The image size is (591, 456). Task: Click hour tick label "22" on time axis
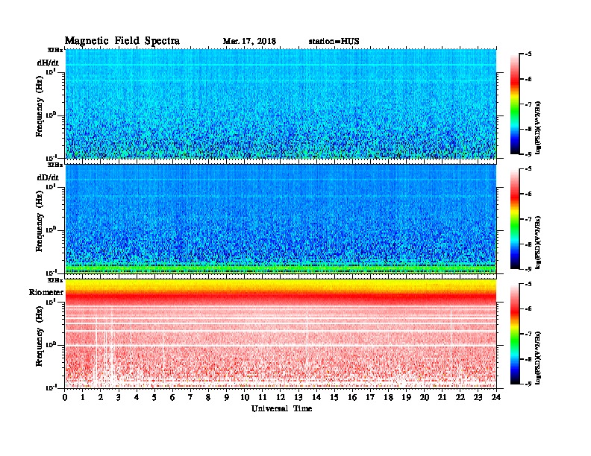(460, 397)
